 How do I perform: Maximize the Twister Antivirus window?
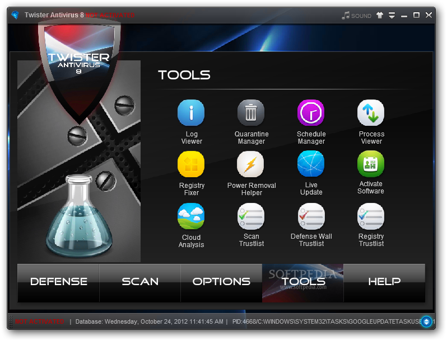[x=417, y=15]
